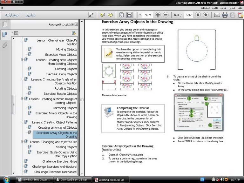Select bookmark Creating an Array of Objects

pyautogui.click(x=58, y=127)
